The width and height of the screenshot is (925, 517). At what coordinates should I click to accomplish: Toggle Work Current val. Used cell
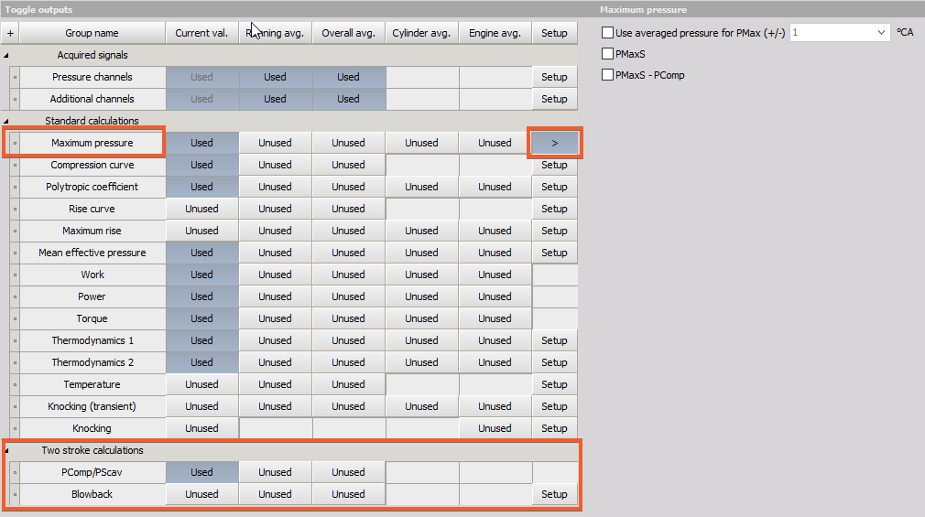(201, 275)
